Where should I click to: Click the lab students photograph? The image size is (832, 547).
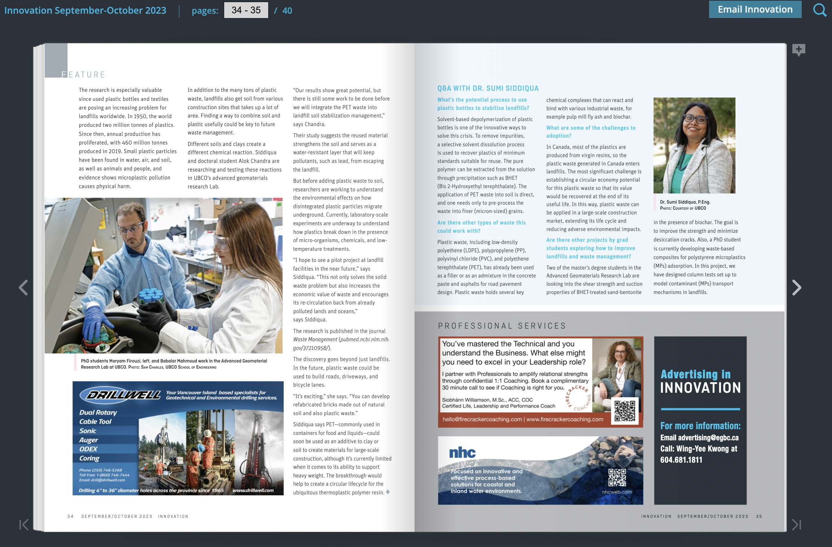(x=163, y=275)
